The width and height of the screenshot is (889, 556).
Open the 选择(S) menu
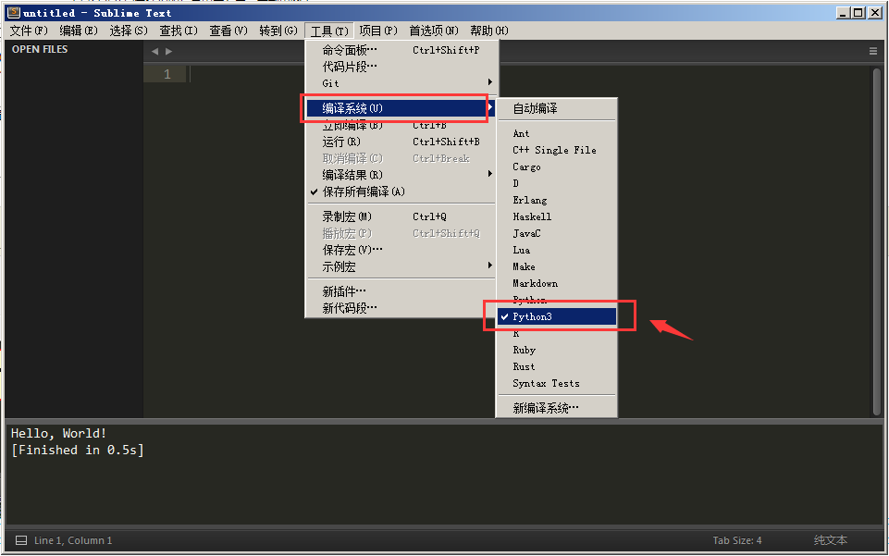click(x=129, y=31)
